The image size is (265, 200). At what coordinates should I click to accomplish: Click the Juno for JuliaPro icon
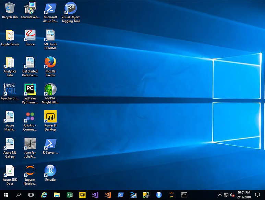click(x=30, y=144)
